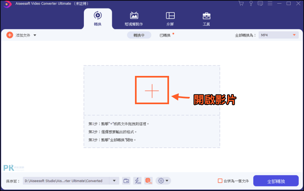
Task: Open the hamburger menu in title bar
Action: pyautogui.click(x=270, y=4)
